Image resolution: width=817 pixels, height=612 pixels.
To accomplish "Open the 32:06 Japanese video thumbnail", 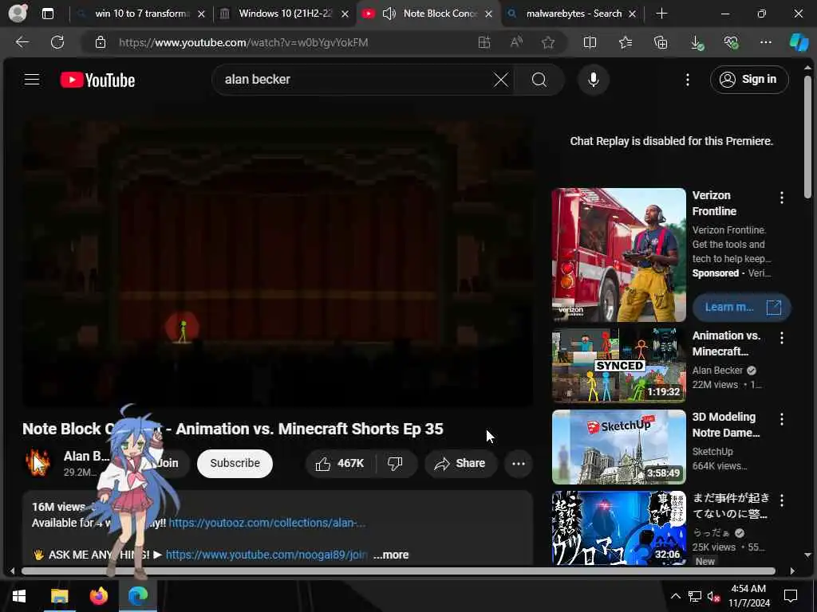I will 618,528.
